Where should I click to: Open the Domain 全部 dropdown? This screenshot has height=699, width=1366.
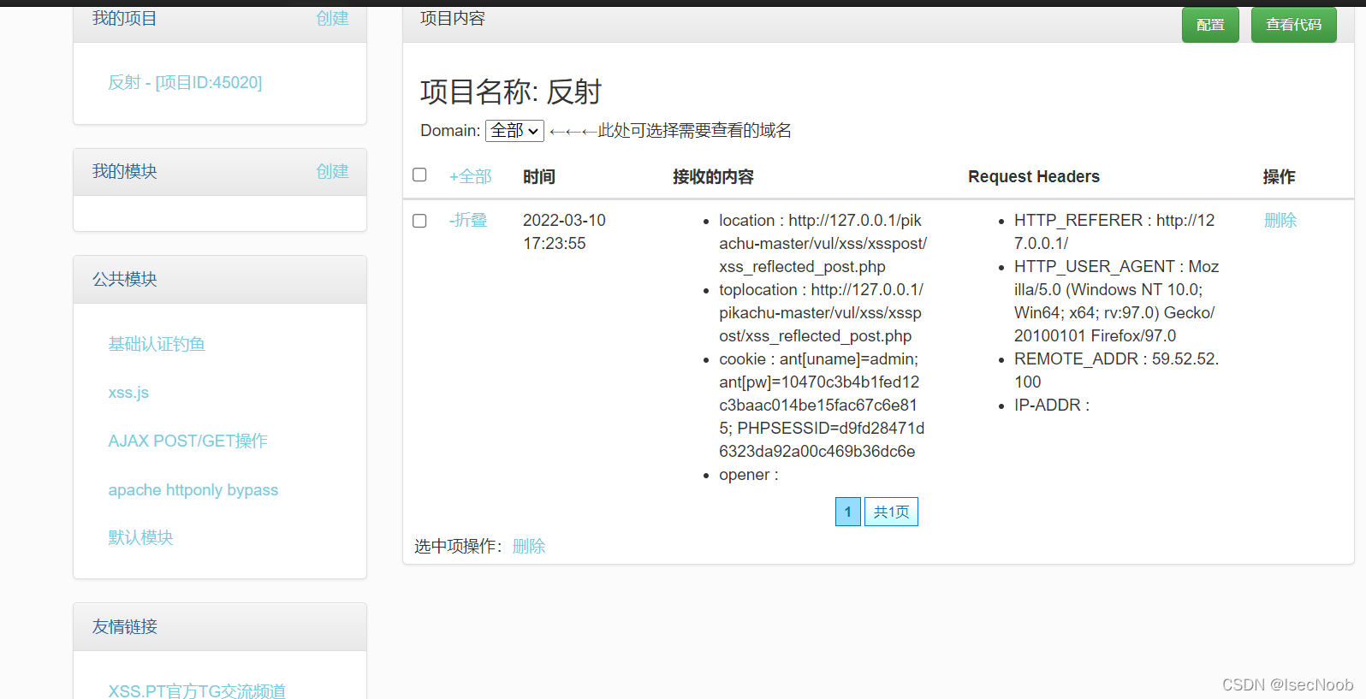(514, 131)
